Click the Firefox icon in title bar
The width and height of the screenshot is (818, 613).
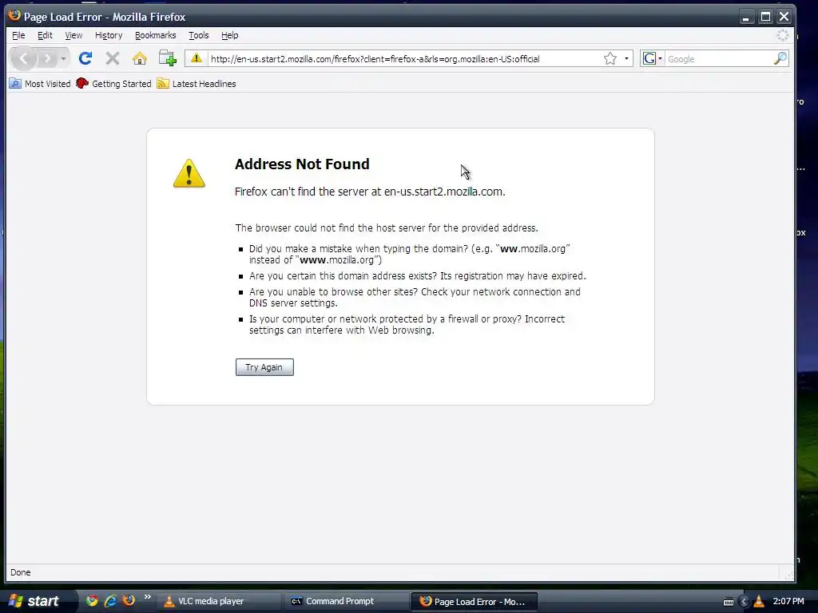tap(14, 16)
